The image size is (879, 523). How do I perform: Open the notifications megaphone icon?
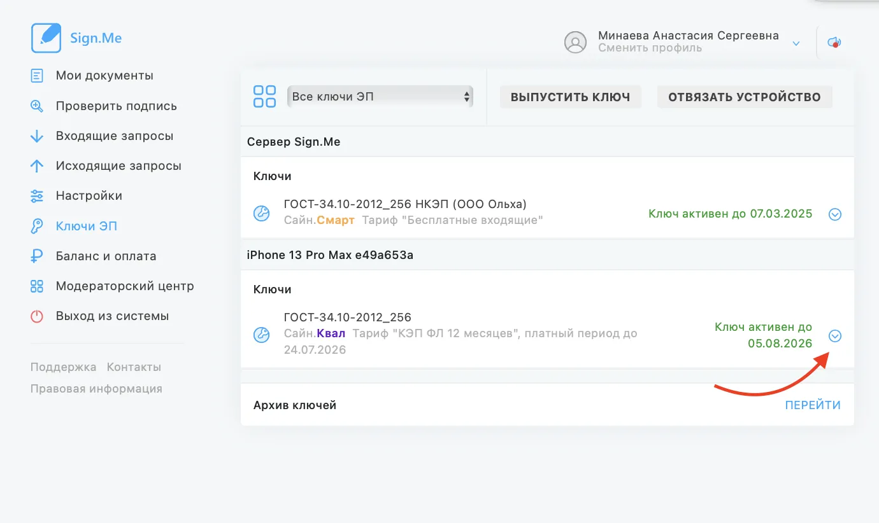point(834,43)
